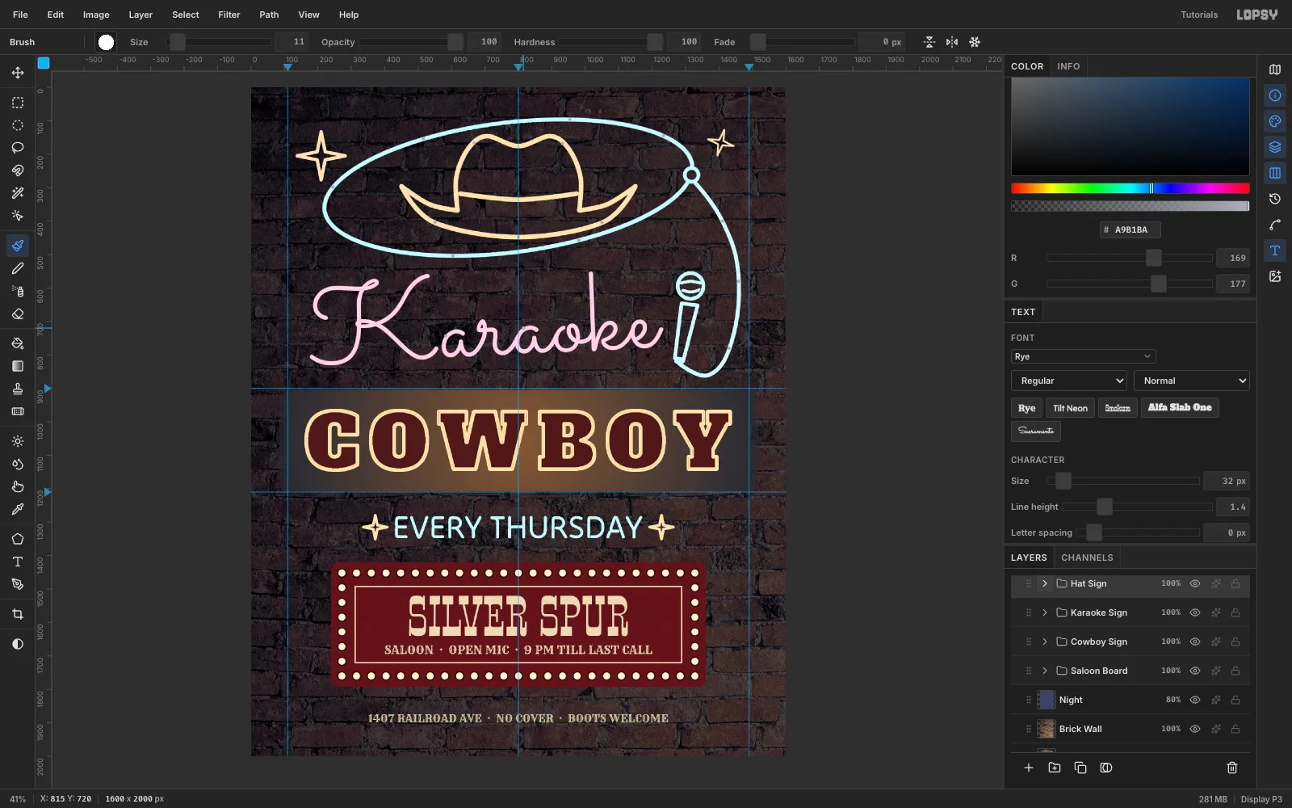Open the Regular font weight dropdown

point(1068,381)
